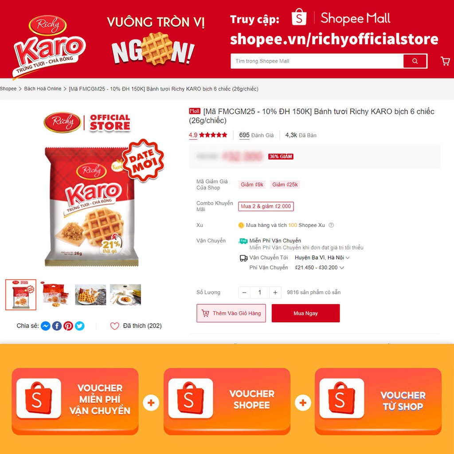Share on Pinterest icon
The height and width of the screenshot is (454, 454).
coord(68,326)
